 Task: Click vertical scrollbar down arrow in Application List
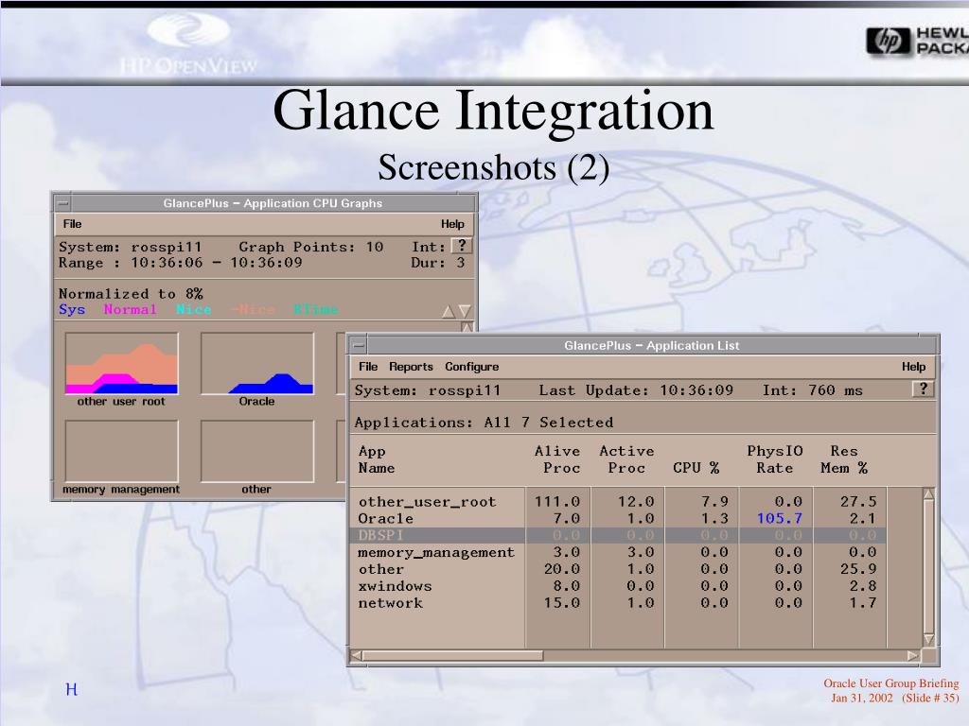click(x=928, y=640)
